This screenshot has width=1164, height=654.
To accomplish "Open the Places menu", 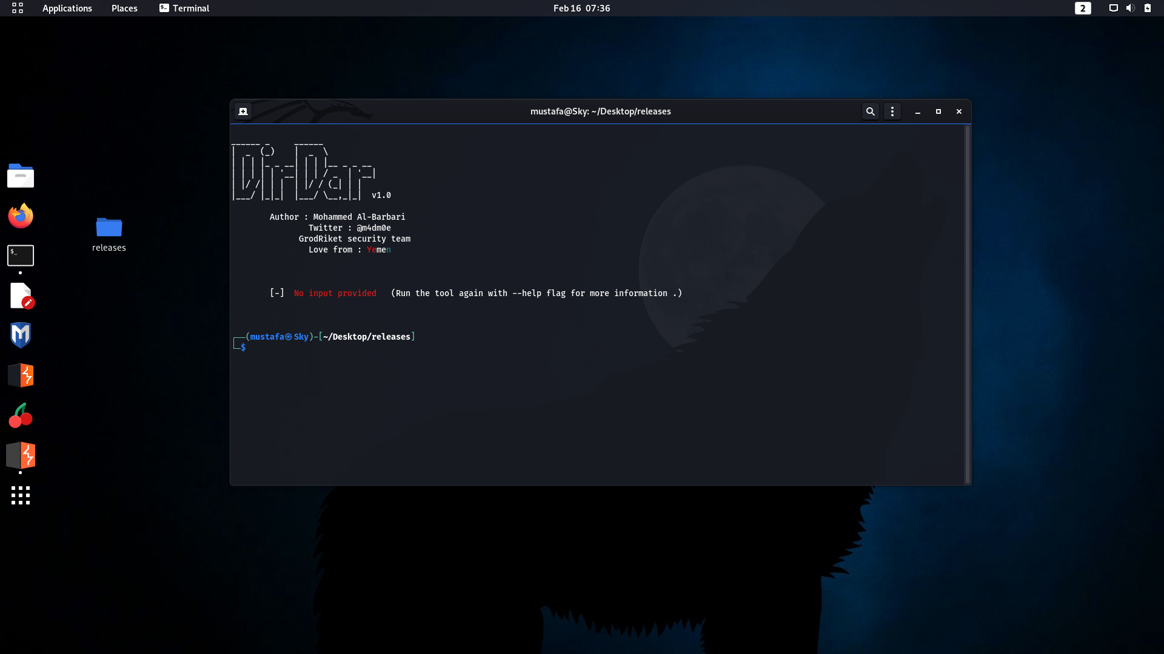I will (x=124, y=8).
